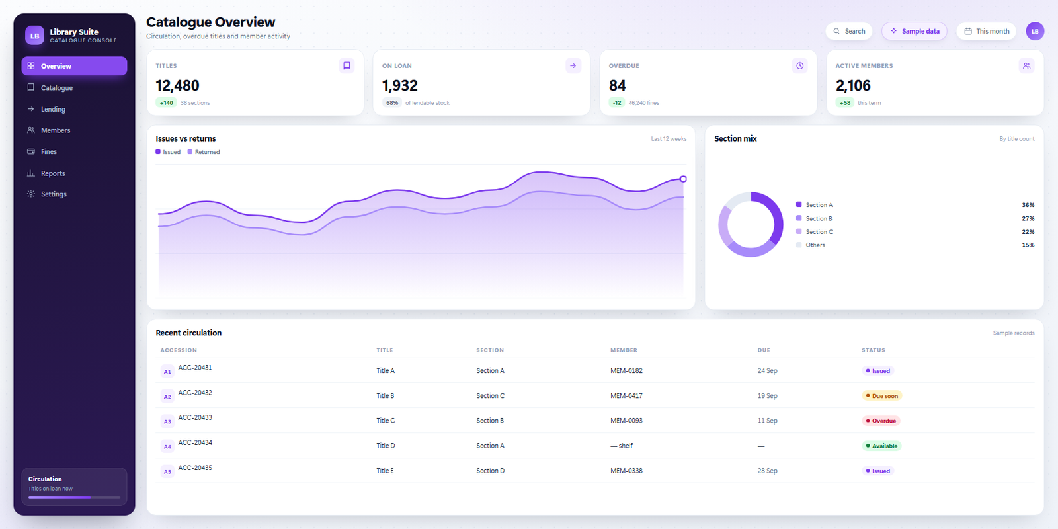
Task: Click the Title C cell
Action: click(386, 421)
